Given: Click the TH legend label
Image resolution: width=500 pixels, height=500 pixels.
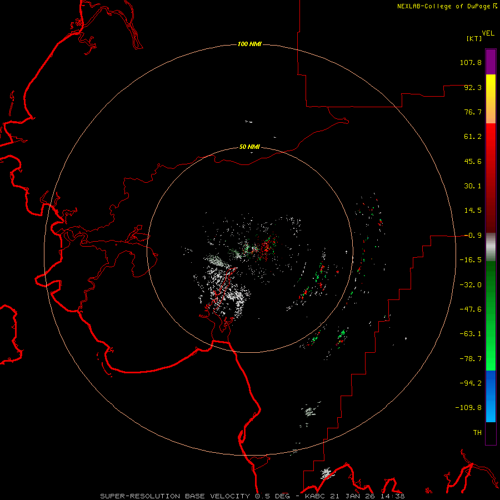Looking at the screenshot, I should [x=477, y=433].
